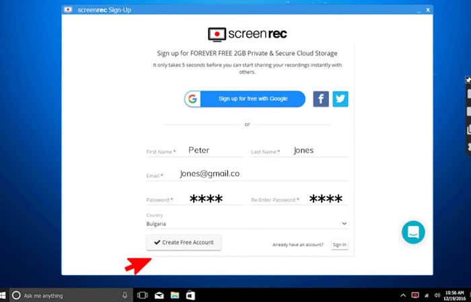
Task: Click the screenrec icon in system tray
Action: click(x=415, y=295)
